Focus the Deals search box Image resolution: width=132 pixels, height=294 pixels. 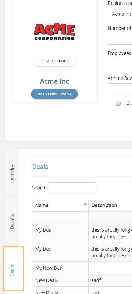coord(72,188)
